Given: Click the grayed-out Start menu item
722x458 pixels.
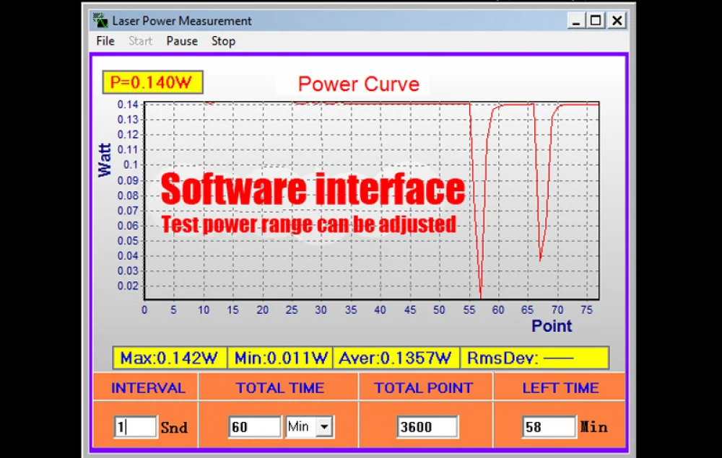Looking at the screenshot, I should [x=139, y=41].
